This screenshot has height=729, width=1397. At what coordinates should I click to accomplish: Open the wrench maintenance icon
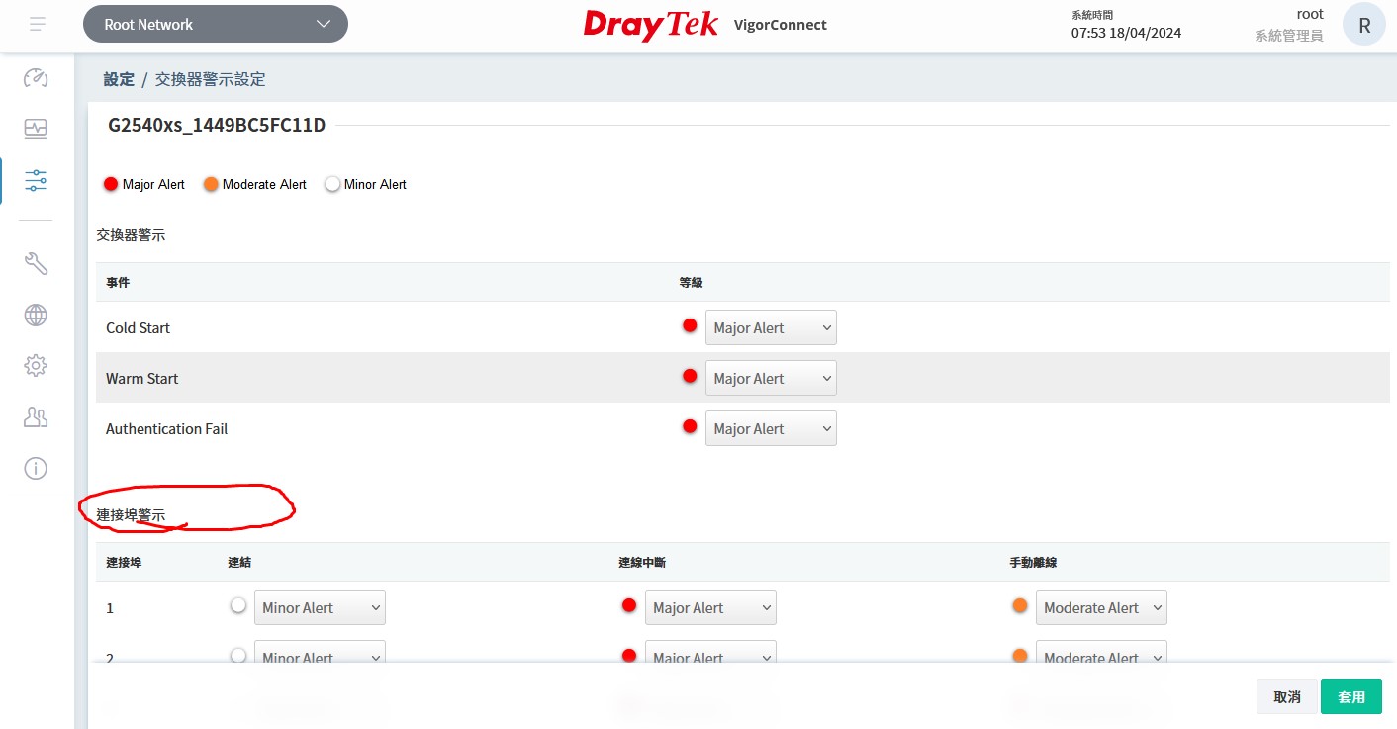pos(36,263)
